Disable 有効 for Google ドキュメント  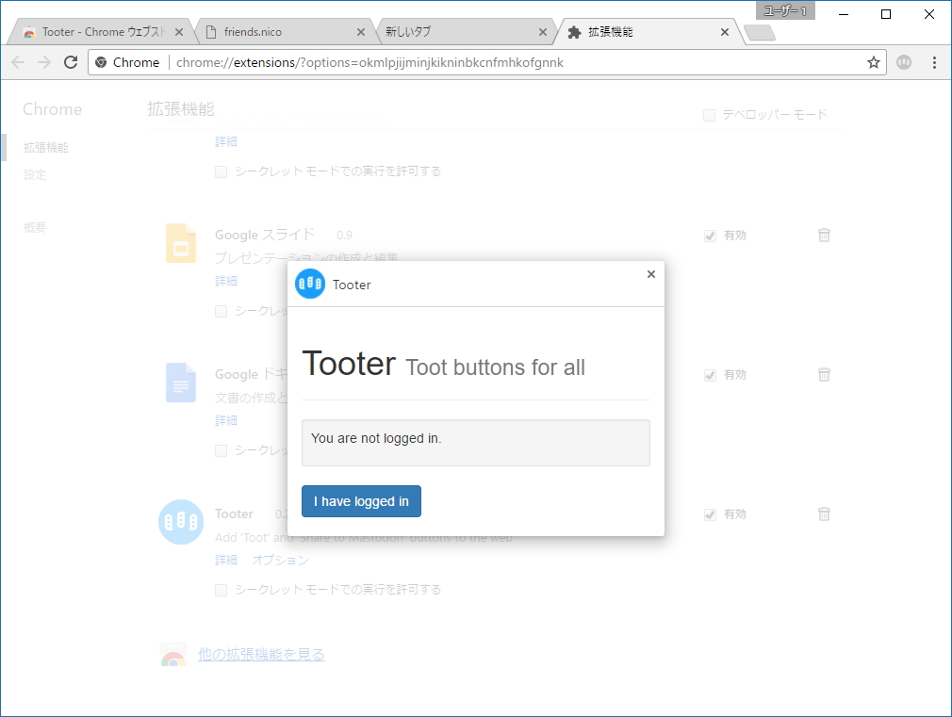coord(710,375)
